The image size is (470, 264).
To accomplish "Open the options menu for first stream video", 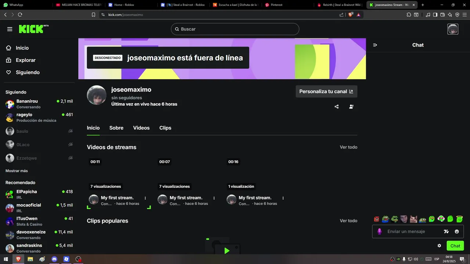I will [145, 198].
